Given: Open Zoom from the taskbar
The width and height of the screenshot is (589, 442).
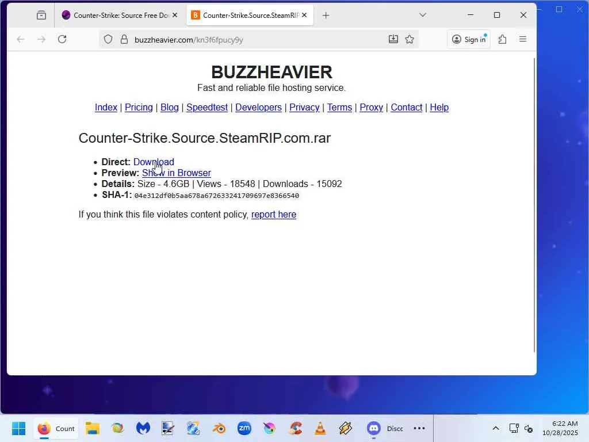Looking at the screenshot, I should coord(244,428).
